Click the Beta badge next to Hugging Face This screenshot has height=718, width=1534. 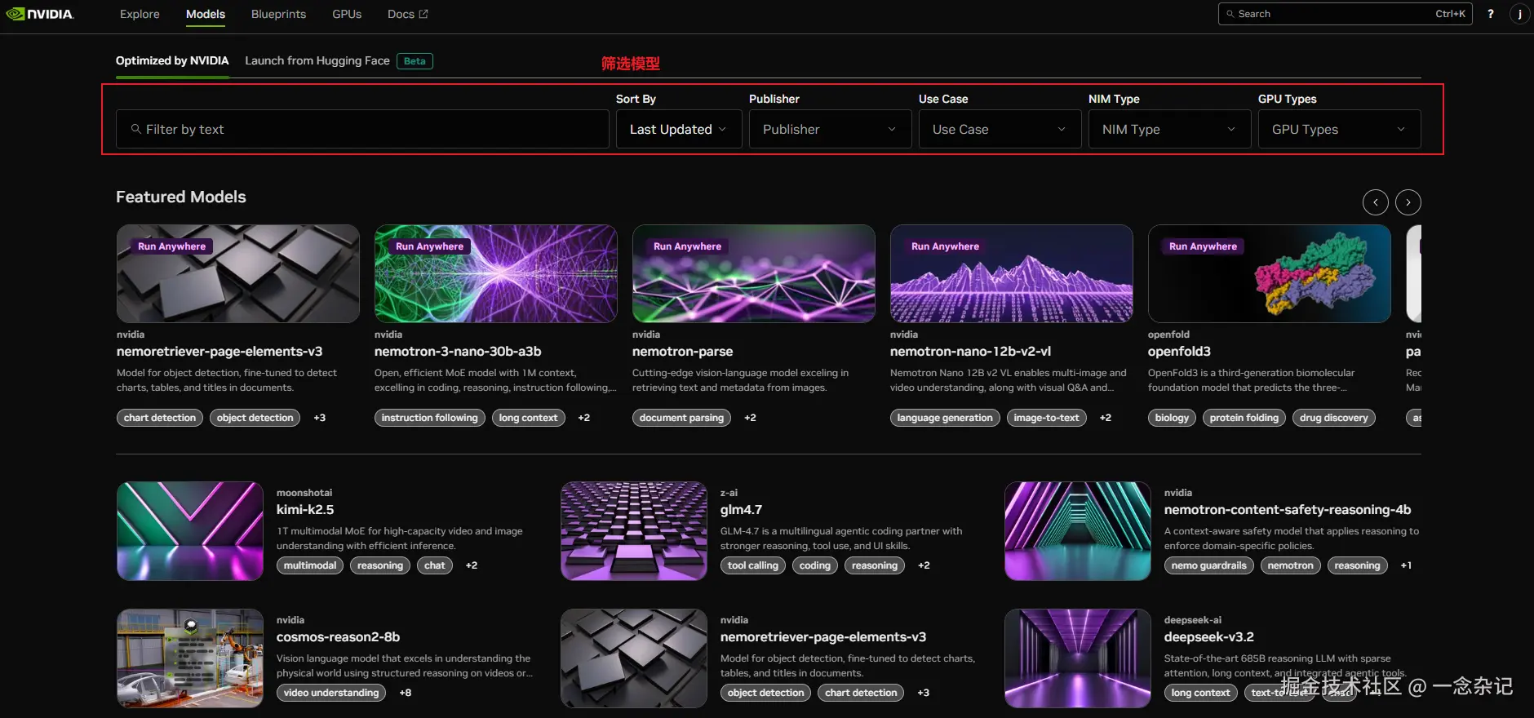415,61
